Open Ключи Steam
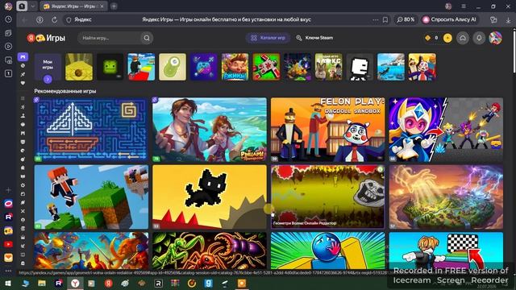This screenshot has width=516, height=290. (x=314, y=38)
